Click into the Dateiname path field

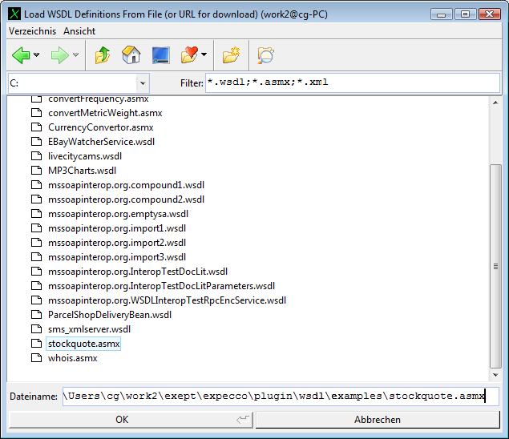(x=280, y=397)
